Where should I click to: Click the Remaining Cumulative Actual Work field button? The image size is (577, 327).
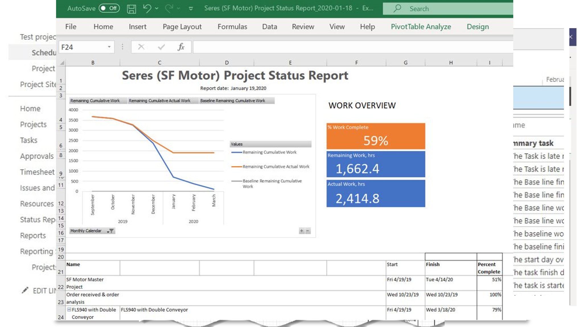(x=163, y=101)
